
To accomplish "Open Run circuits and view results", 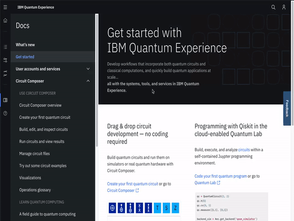I will 42,141.
